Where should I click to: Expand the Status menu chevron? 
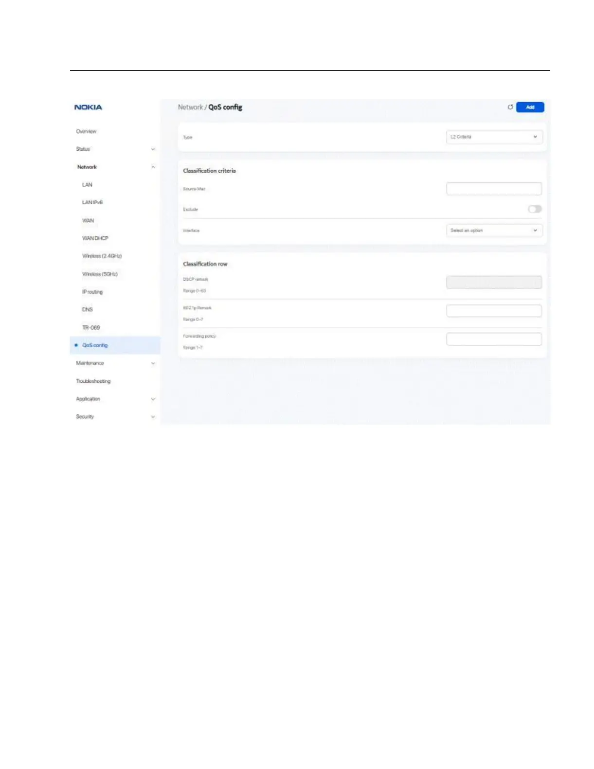click(153, 149)
